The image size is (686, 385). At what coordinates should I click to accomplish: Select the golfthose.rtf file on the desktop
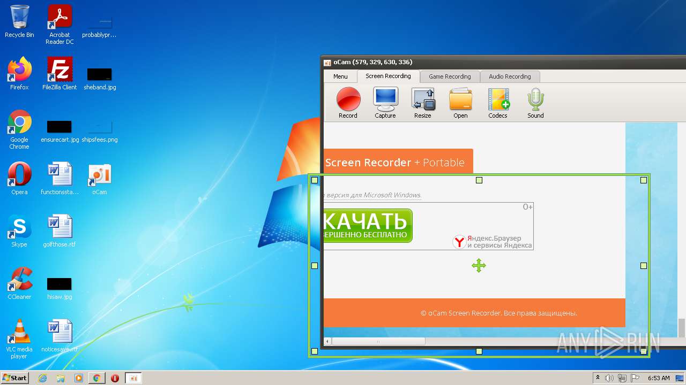(59, 230)
